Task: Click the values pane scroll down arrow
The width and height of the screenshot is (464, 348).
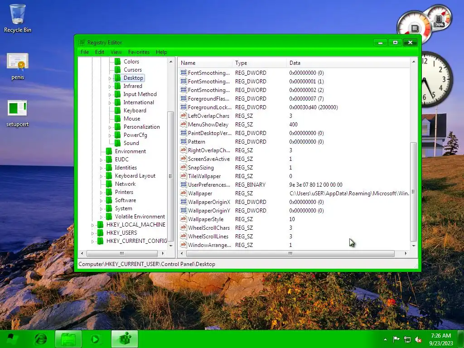Action: [414, 246]
